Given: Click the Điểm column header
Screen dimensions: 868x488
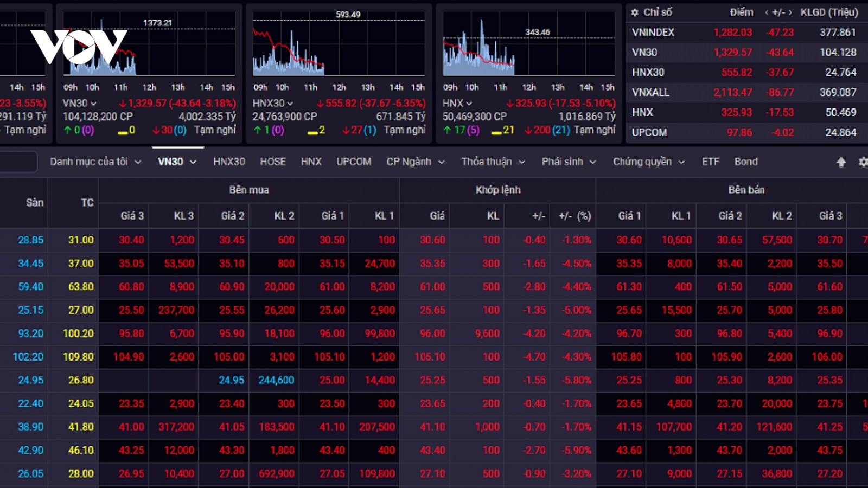Looking at the screenshot, I should click(x=742, y=12).
